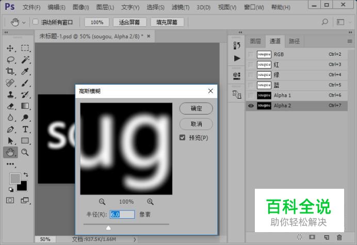Select the Path Selection tool
This screenshot has width=357, height=245.
tap(10, 141)
